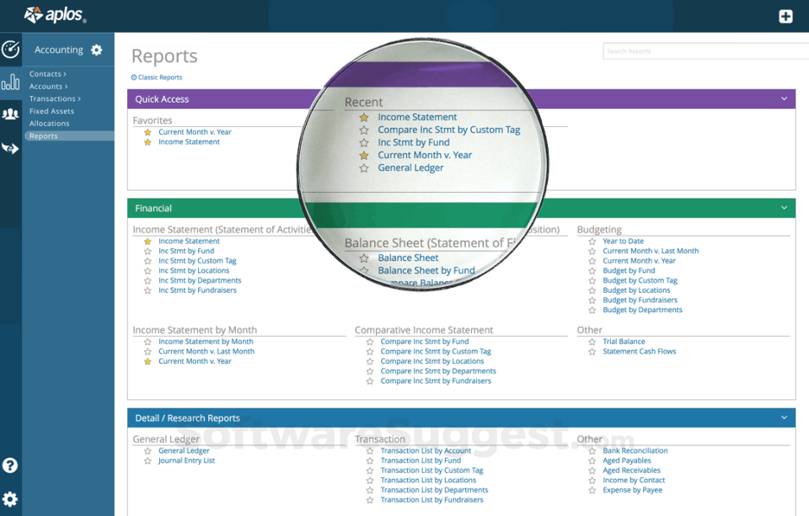Open the People icon in the sidebar
Image resolution: width=809 pixels, height=516 pixels.
click(11, 114)
